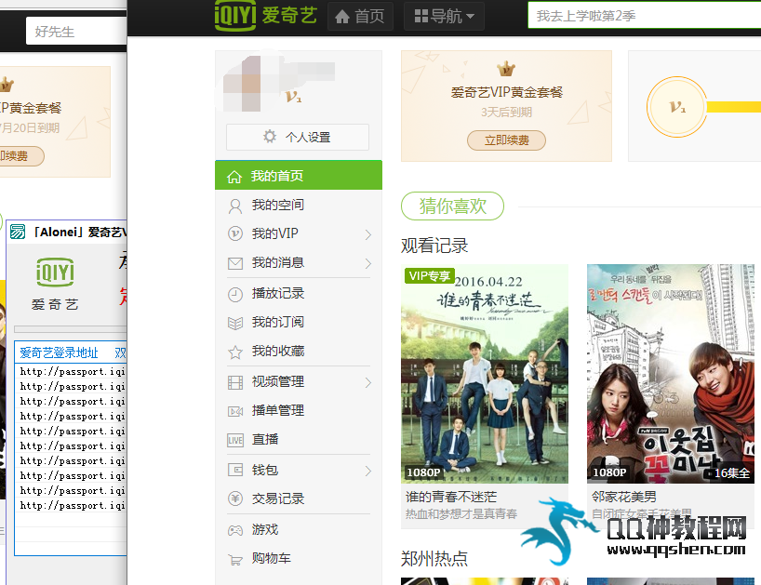Expand the 视频管理 submenu arrow
Screen dimensions: 761x585
click(368, 383)
